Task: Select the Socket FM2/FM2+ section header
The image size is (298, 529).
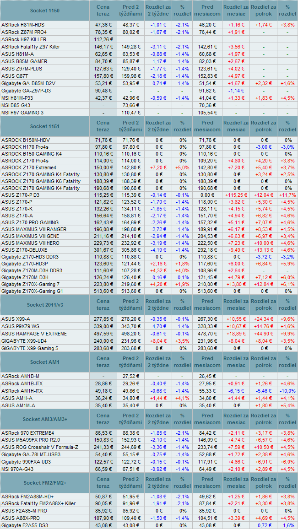Action: coord(45,483)
